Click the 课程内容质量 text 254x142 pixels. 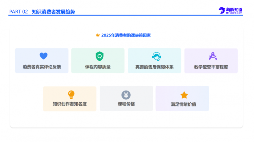coord(98,67)
